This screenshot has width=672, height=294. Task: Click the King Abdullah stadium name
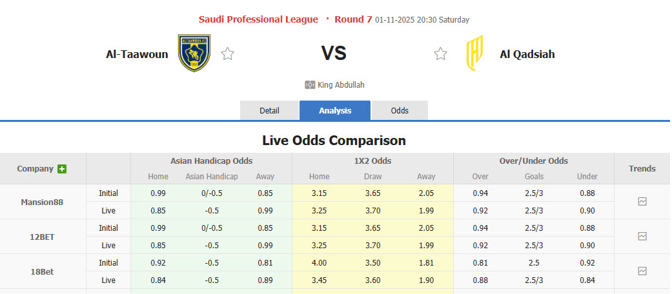[341, 84]
